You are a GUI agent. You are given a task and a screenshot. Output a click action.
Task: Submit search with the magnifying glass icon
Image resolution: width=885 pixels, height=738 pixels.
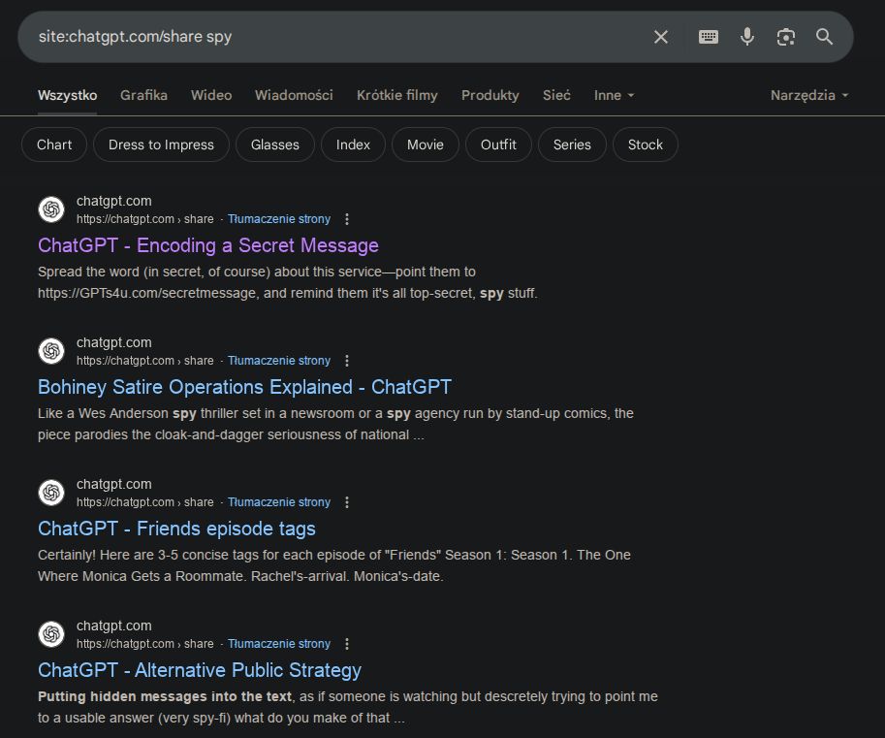pyautogui.click(x=825, y=37)
